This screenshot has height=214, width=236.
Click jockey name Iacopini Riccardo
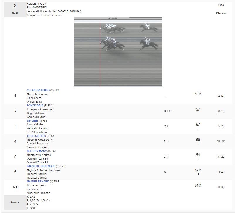(x=40, y=140)
